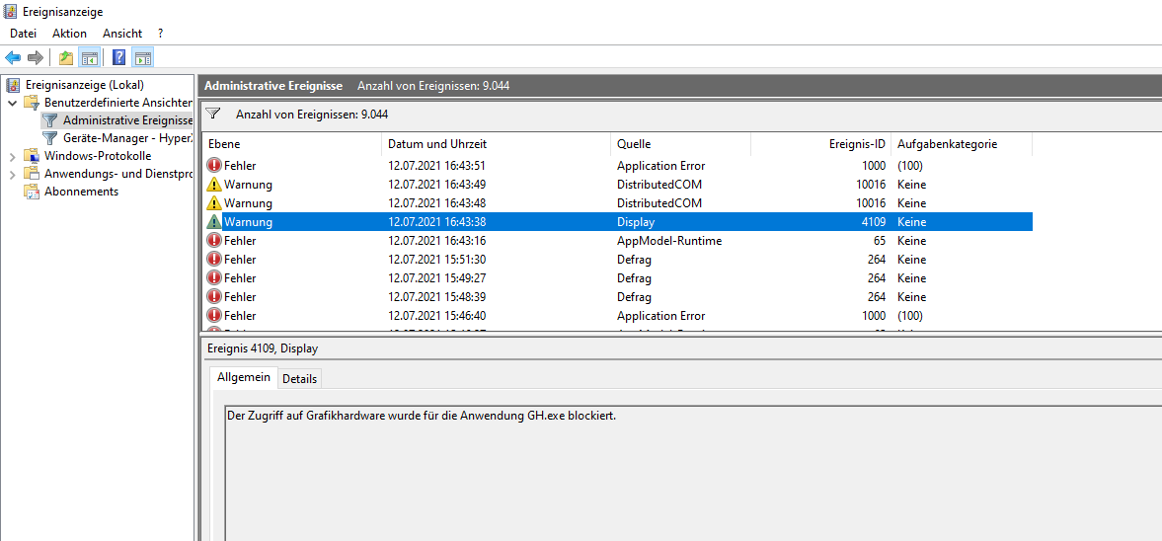Click the Windows-Protokolle folder icon

tap(32, 156)
